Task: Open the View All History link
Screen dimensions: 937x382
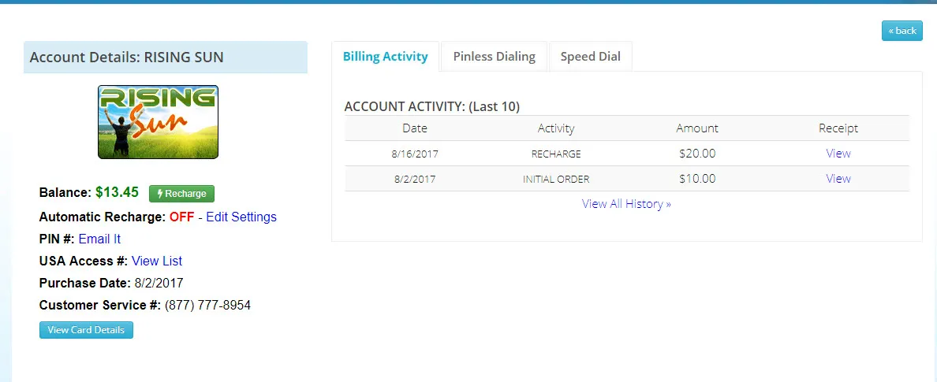Action: click(x=626, y=204)
